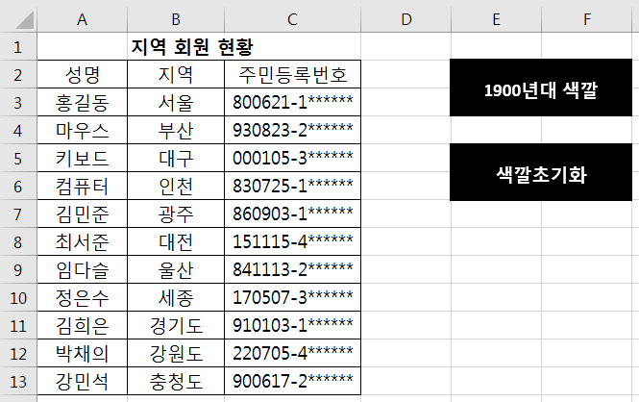
Task: Click the 인천 region cell
Action: click(176, 187)
